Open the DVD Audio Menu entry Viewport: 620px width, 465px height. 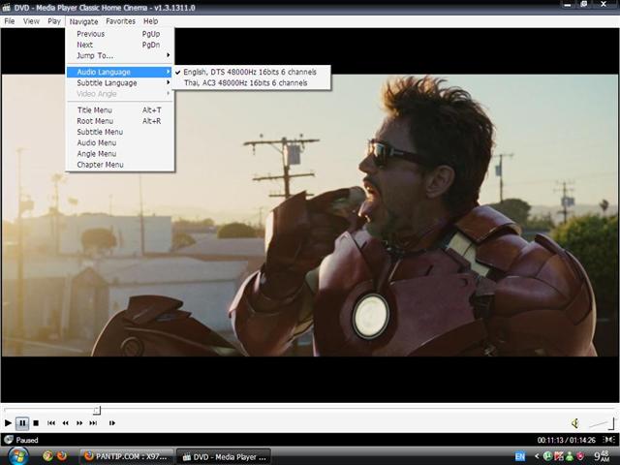pos(120,142)
